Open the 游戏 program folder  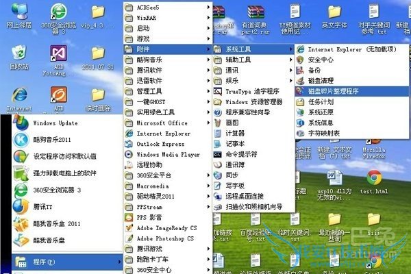(x=168, y=39)
